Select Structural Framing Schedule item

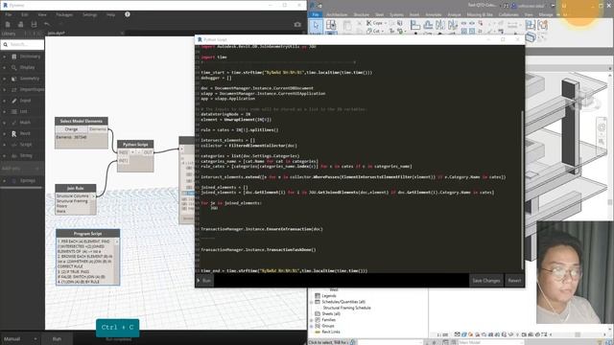tap(346, 308)
